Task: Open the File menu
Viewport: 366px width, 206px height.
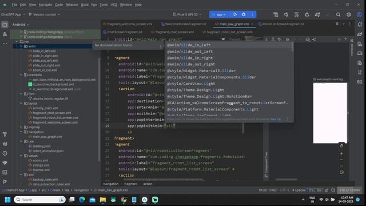Action: click(x=14, y=5)
